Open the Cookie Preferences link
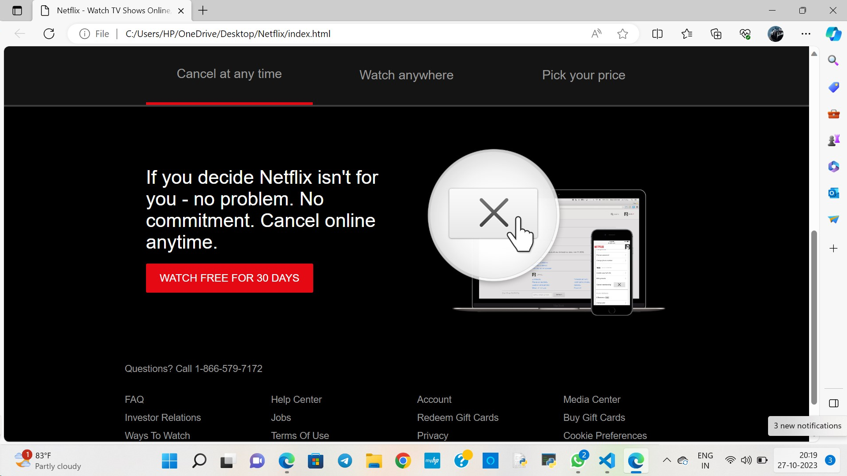This screenshot has width=847, height=476. 605,435
